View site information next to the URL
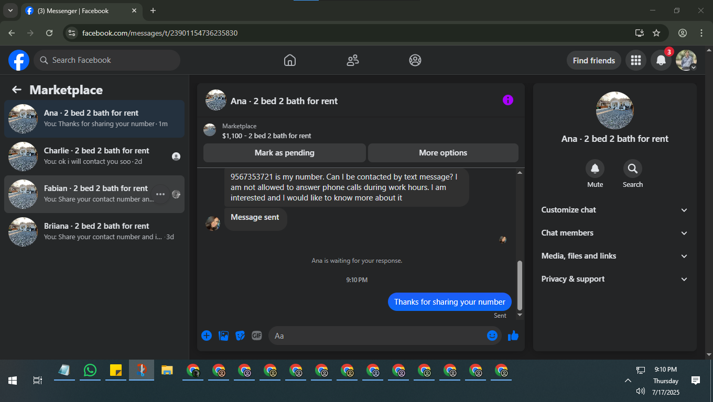The height and width of the screenshot is (402, 713). coord(72,33)
